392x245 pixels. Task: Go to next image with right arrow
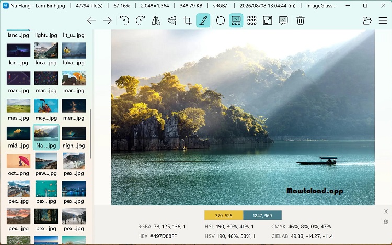click(107, 20)
